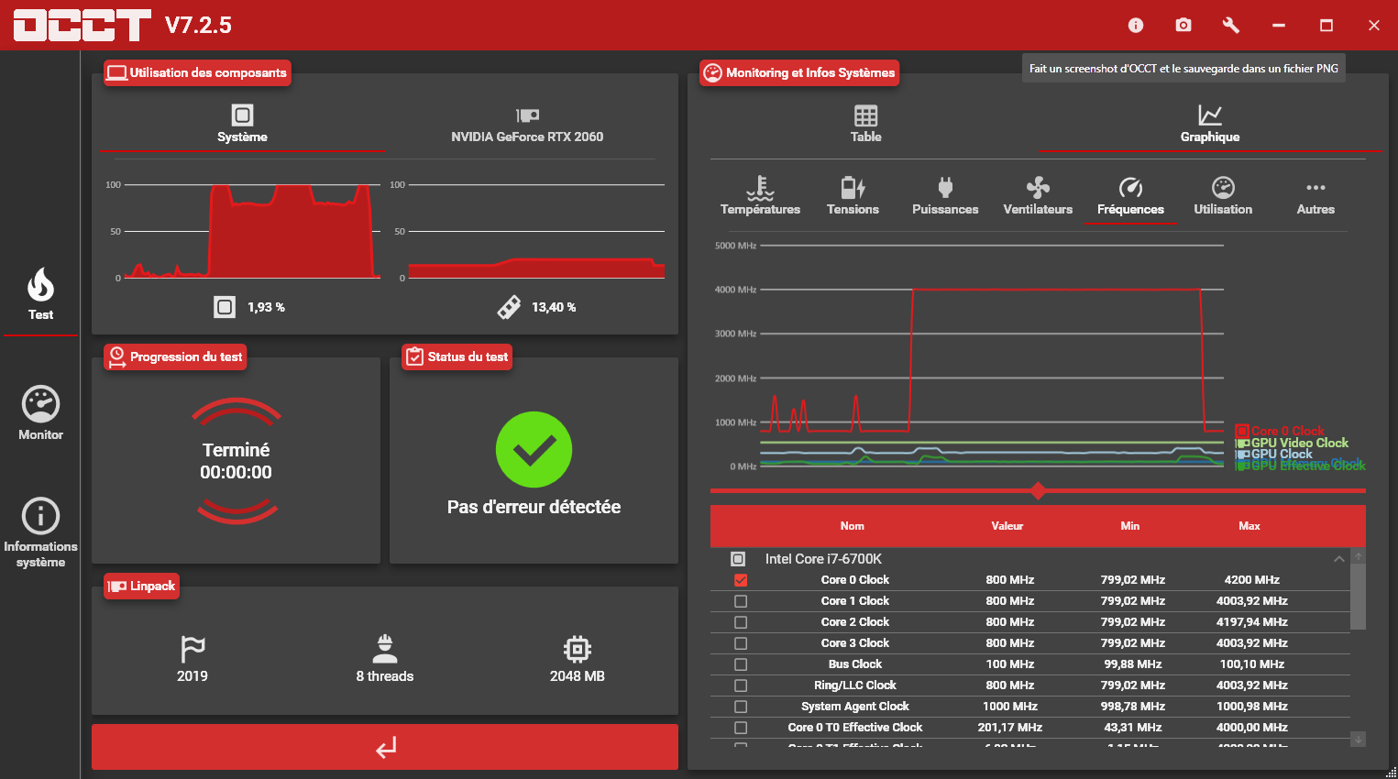Viewport: 1398px width, 779px height.
Task: Click the scrollbar up arrow
Action: tap(1359, 556)
